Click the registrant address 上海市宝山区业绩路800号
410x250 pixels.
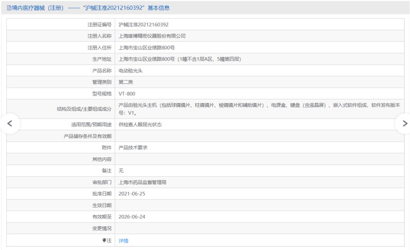tap(146, 48)
